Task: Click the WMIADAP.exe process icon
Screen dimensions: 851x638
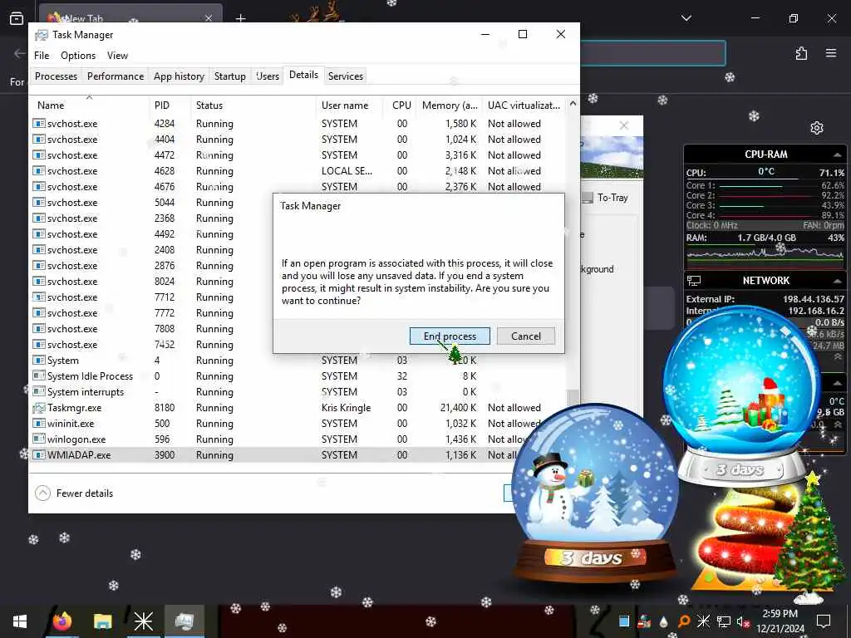Action: [x=38, y=455]
